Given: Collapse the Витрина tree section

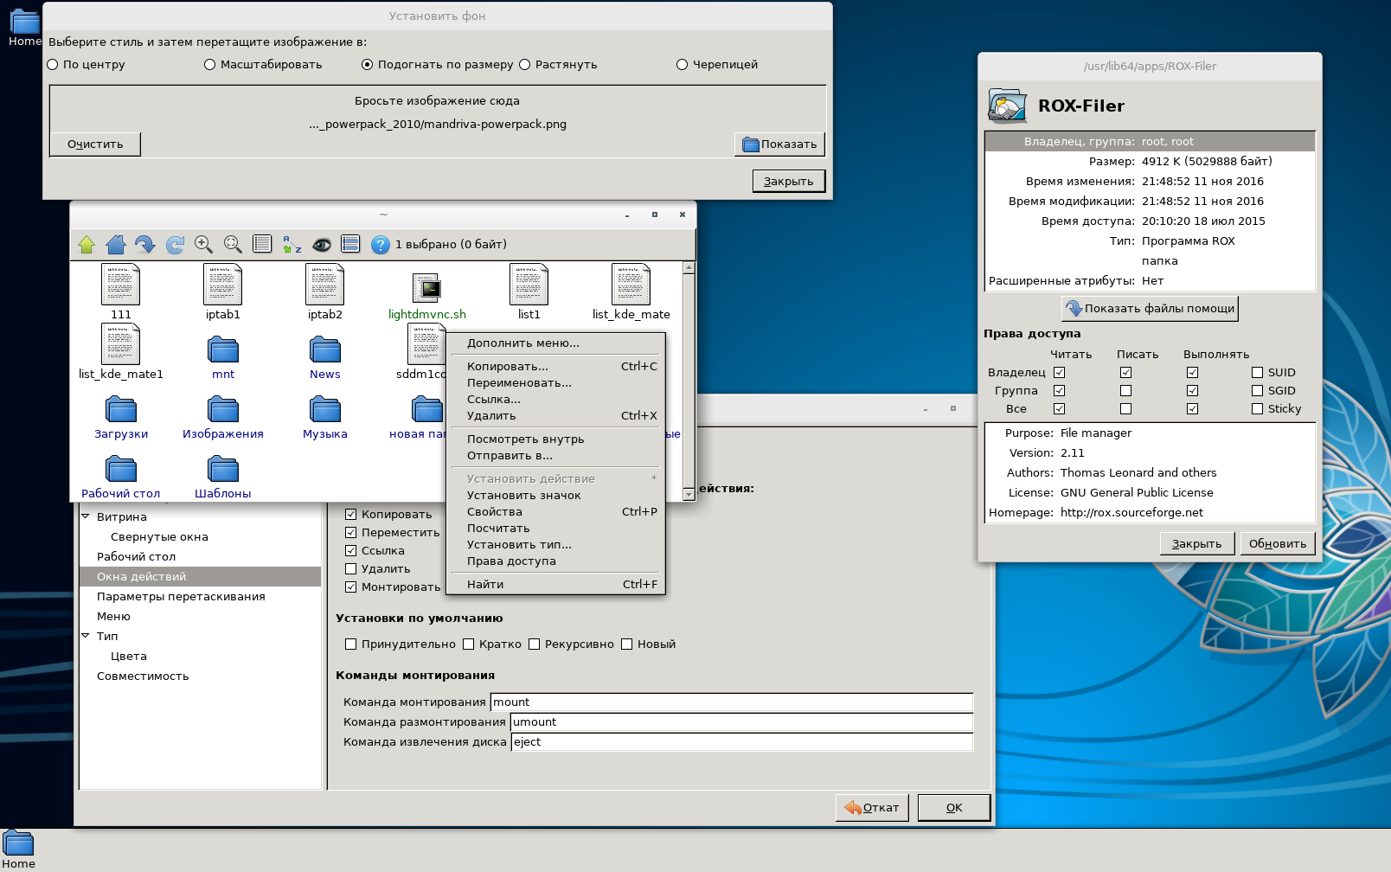Looking at the screenshot, I should 86,516.
